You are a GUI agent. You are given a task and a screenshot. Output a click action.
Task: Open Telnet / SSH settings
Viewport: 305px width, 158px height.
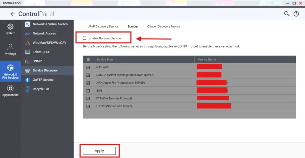tap(47, 52)
